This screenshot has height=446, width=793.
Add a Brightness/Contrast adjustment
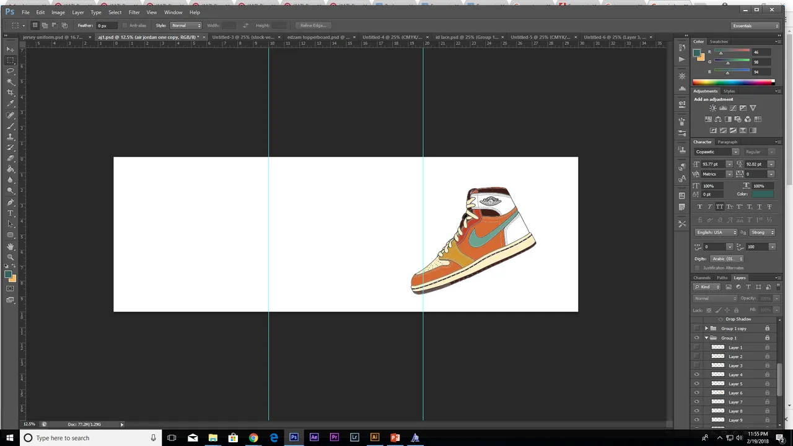click(713, 108)
